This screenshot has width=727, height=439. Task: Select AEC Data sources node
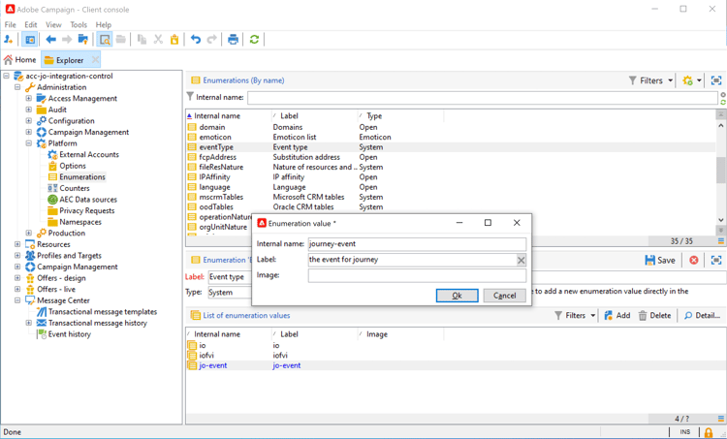point(88,200)
